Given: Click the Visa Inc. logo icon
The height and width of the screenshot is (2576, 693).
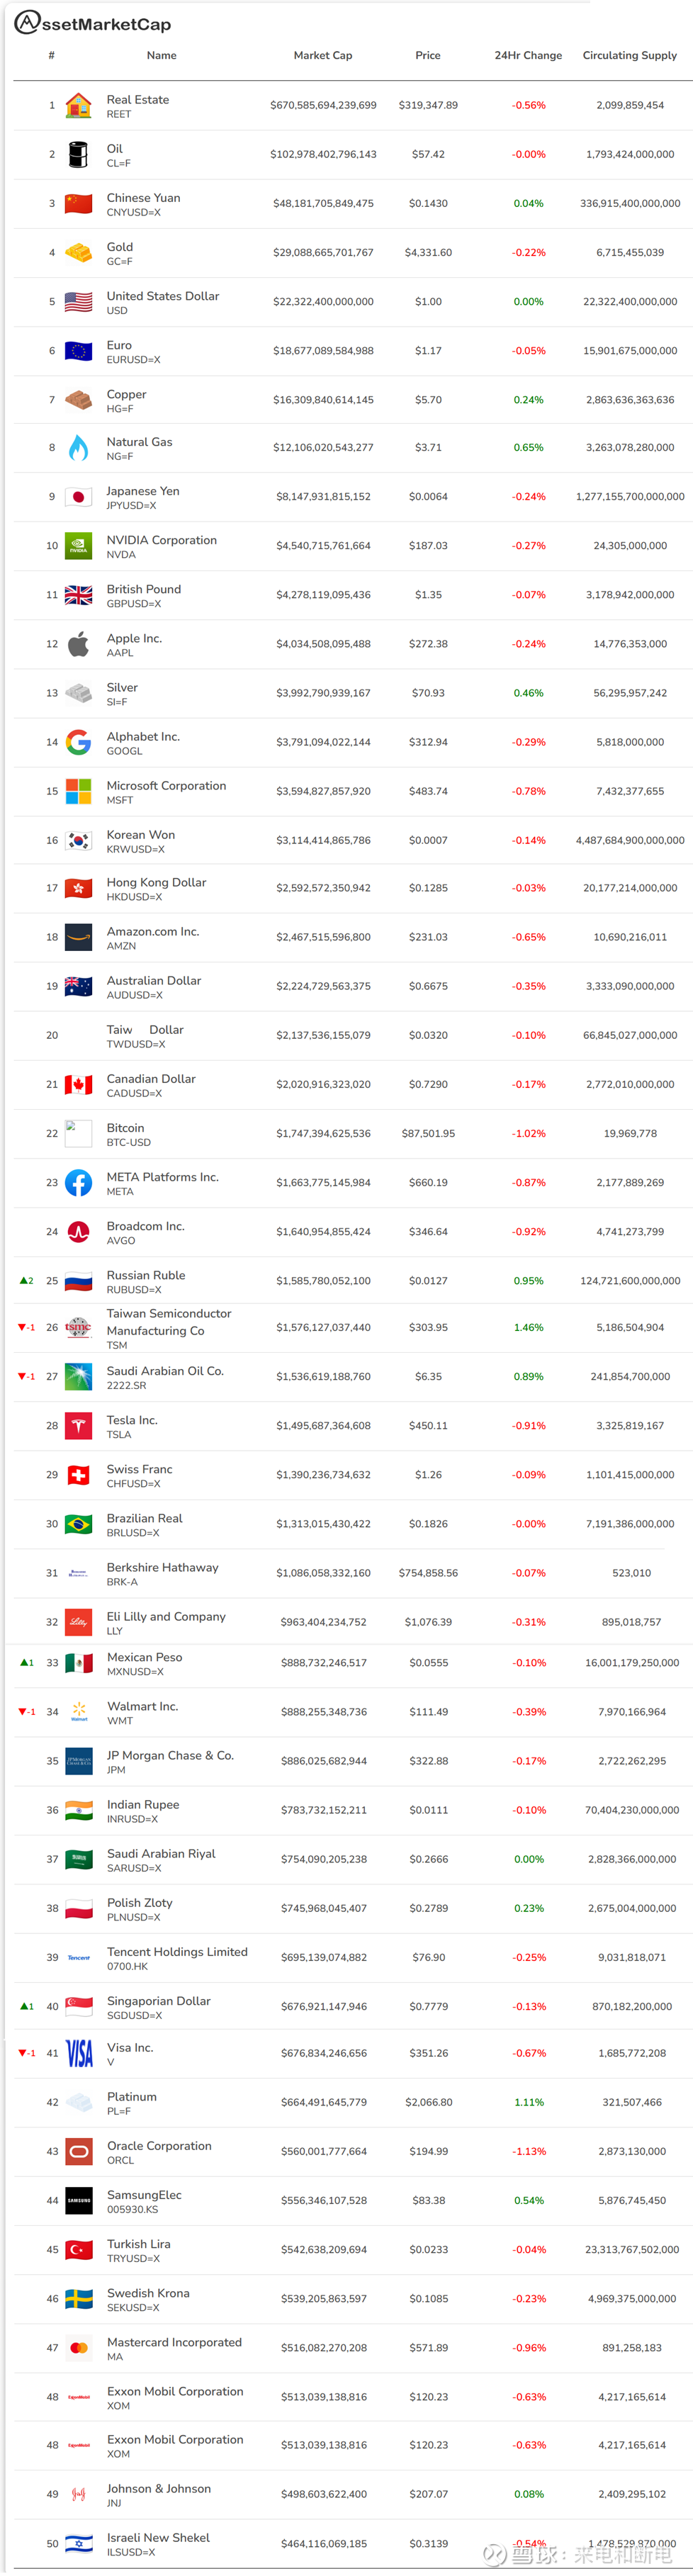Looking at the screenshot, I should (79, 2054).
